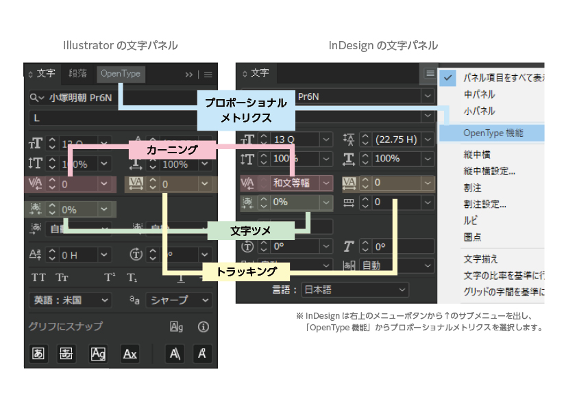577x407 pixels.
Task: Click the InDesign grid tracking icon
Action: tap(349, 202)
